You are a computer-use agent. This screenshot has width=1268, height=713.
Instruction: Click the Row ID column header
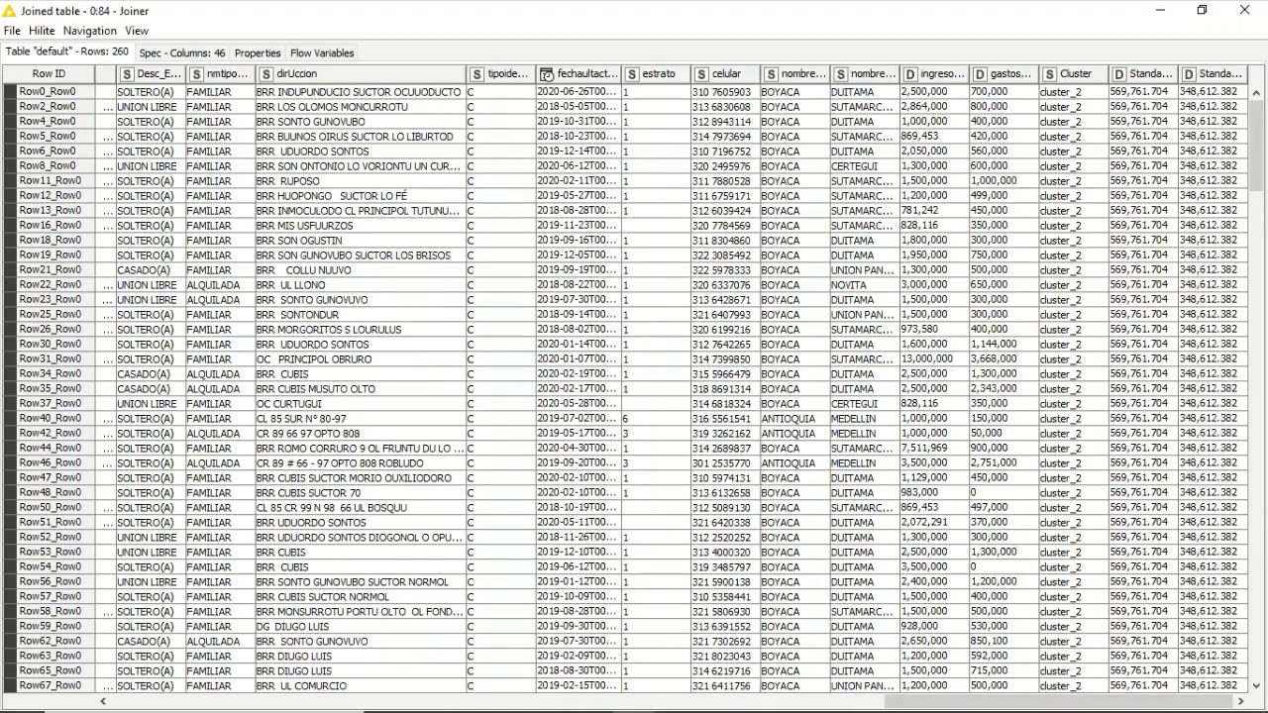(x=49, y=74)
